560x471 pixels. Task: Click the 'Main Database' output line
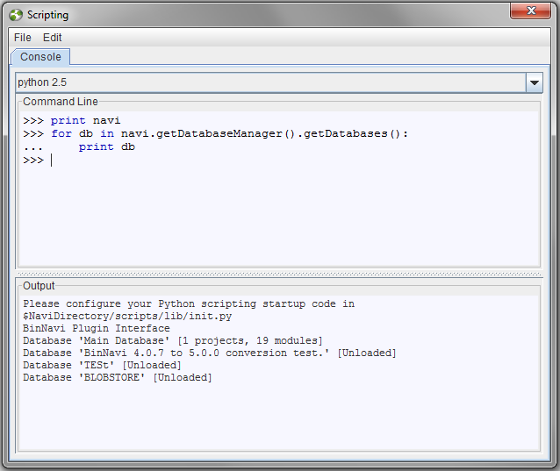click(173, 341)
